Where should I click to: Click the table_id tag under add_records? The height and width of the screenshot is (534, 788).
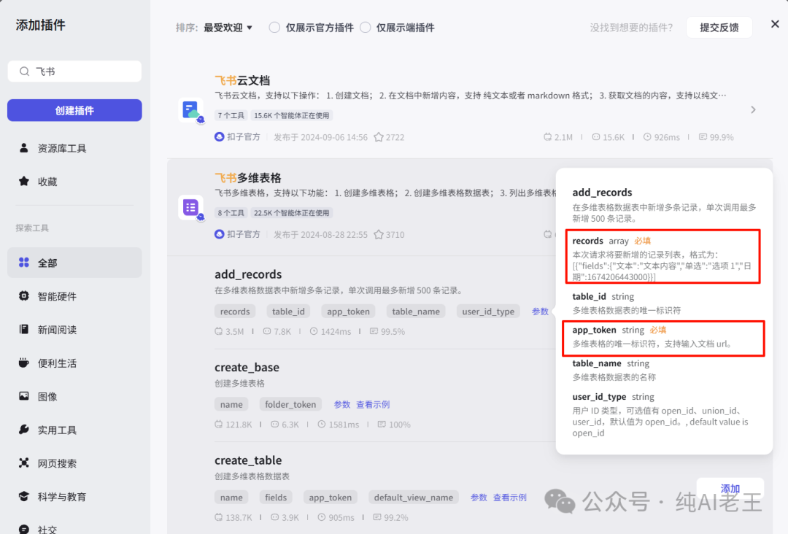tap(288, 311)
